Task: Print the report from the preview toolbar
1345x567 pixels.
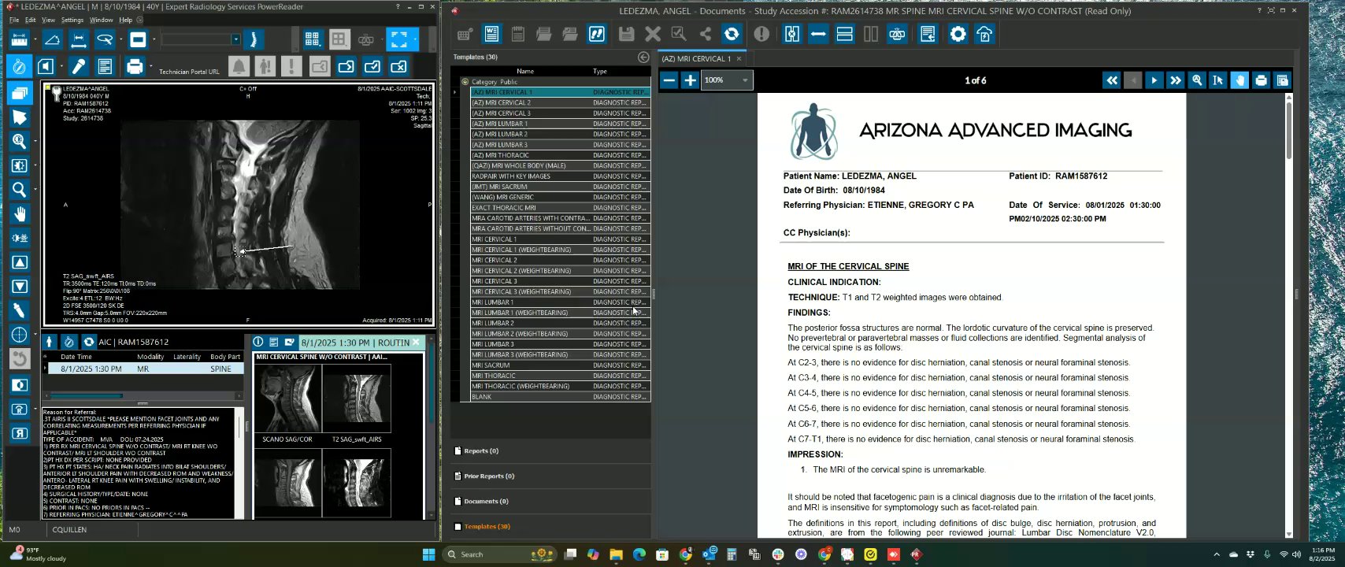Action: [1261, 80]
